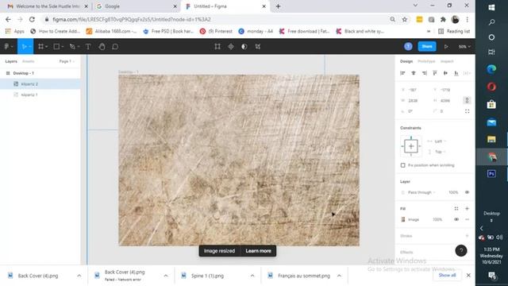Select the Hand tool
This screenshot has height=286, width=508.
(102, 47)
